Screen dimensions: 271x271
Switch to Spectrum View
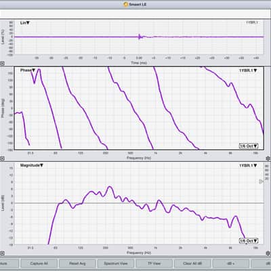tap(116, 264)
